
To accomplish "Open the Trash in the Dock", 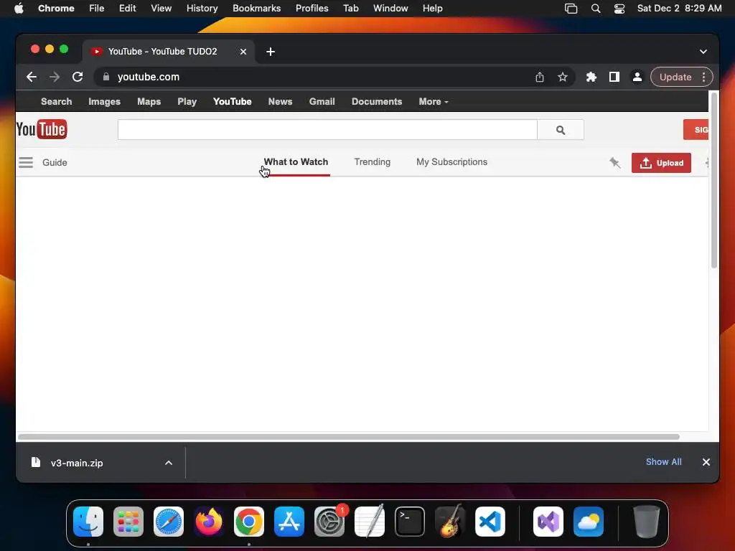I will [647, 522].
